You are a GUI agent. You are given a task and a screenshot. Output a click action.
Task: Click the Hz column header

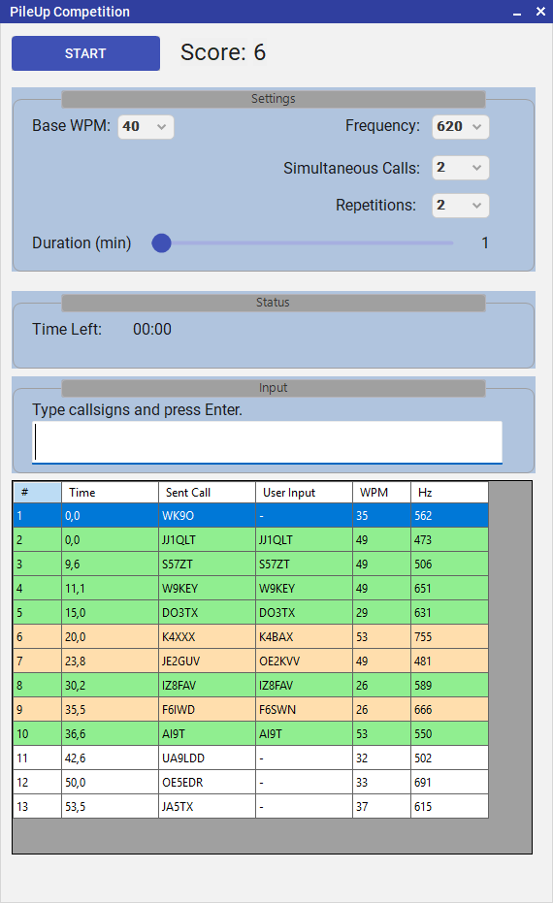pos(449,493)
